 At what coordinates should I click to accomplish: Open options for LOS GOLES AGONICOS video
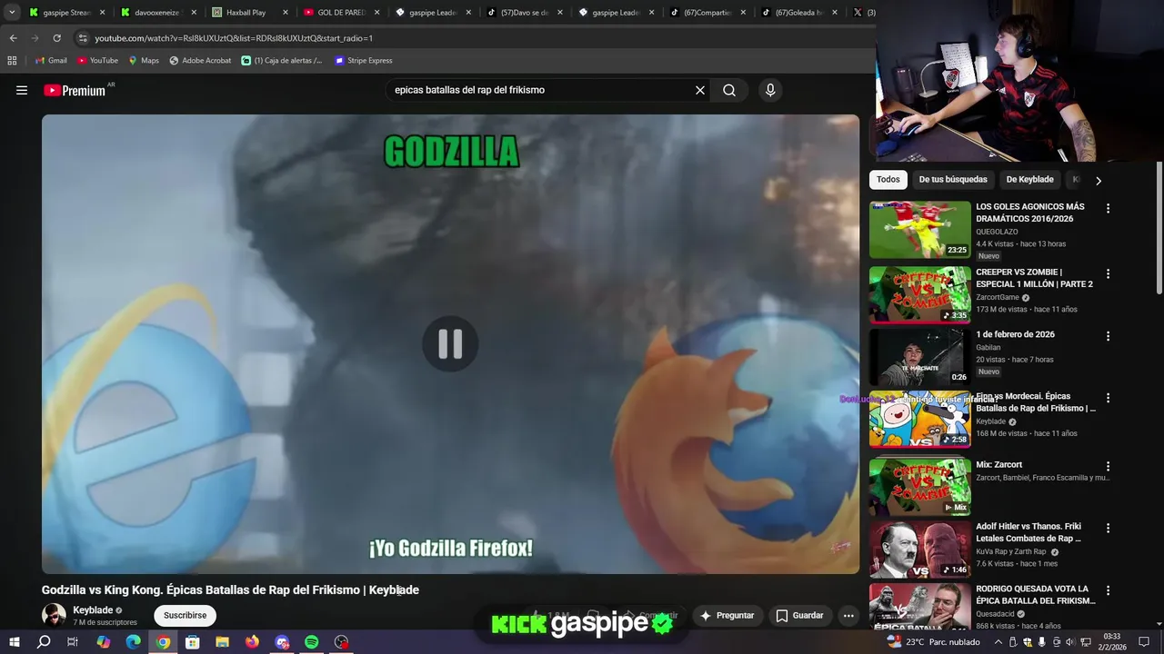point(1108,208)
